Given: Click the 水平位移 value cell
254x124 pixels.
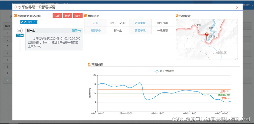Looking at the screenshot, I should (x=163, y=23).
